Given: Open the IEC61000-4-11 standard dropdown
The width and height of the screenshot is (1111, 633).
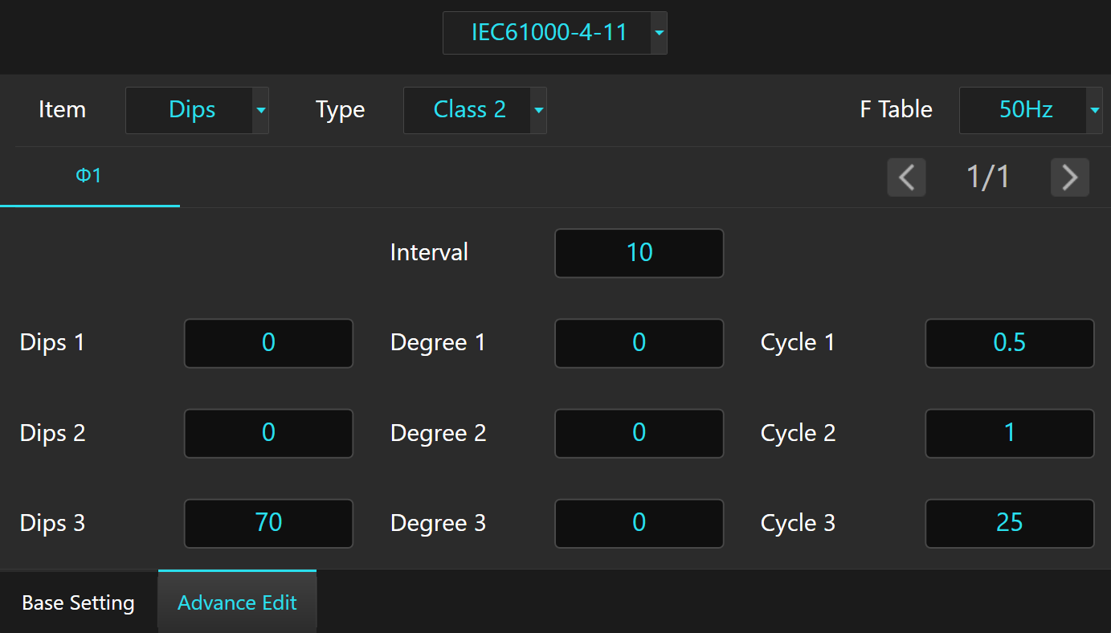Looking at the screenshot, I should 554,33.
